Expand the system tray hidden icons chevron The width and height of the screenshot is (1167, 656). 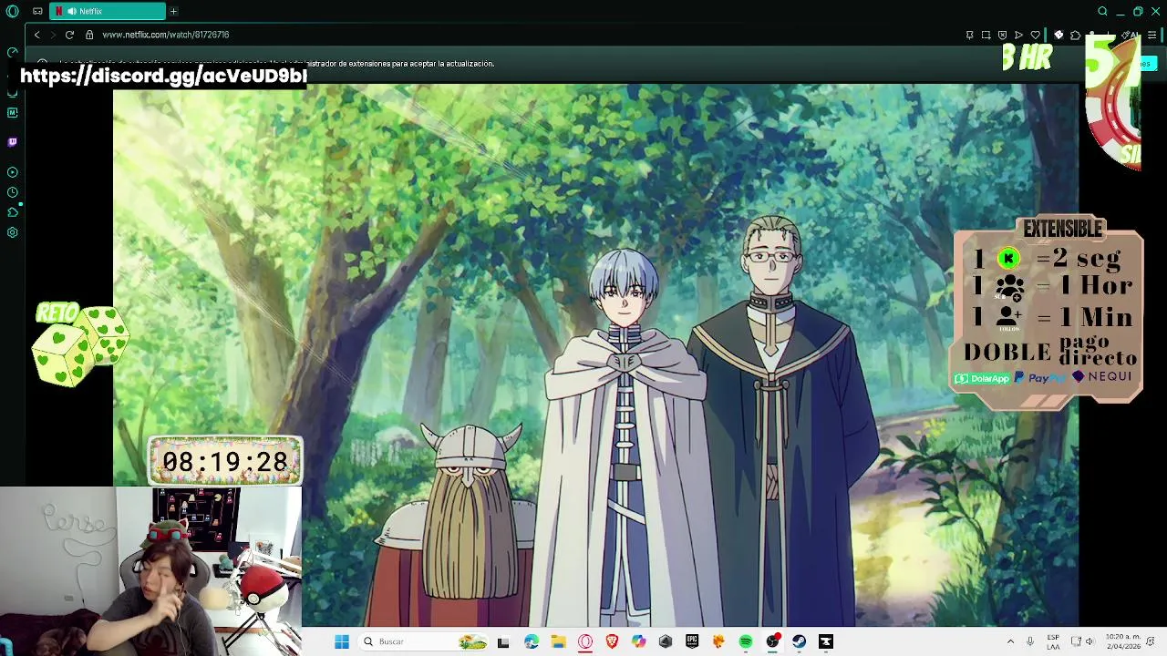1010,641
